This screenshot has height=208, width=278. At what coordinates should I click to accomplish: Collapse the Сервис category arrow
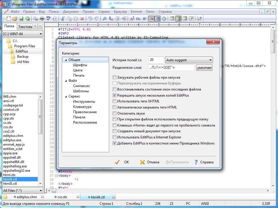(66, 97)
